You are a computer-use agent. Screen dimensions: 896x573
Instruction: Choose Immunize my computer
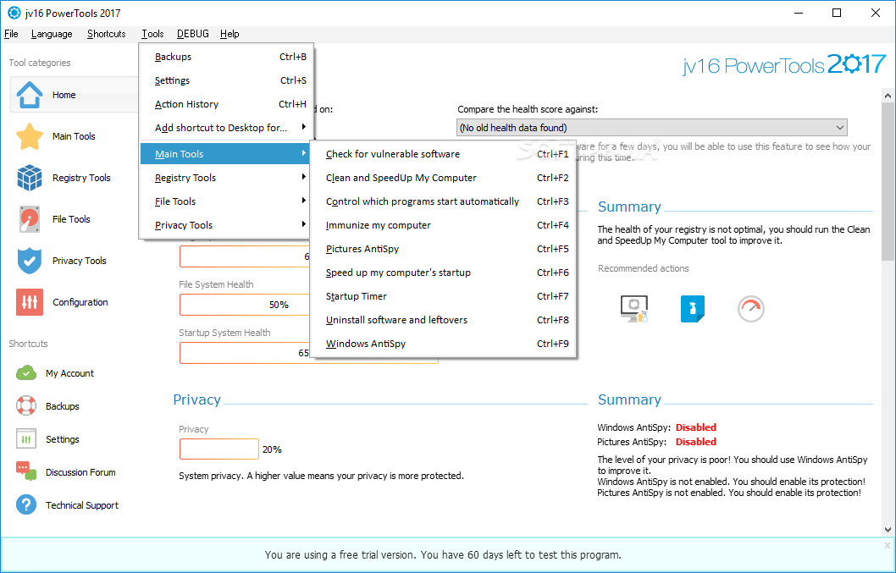(x=444, y=225)
